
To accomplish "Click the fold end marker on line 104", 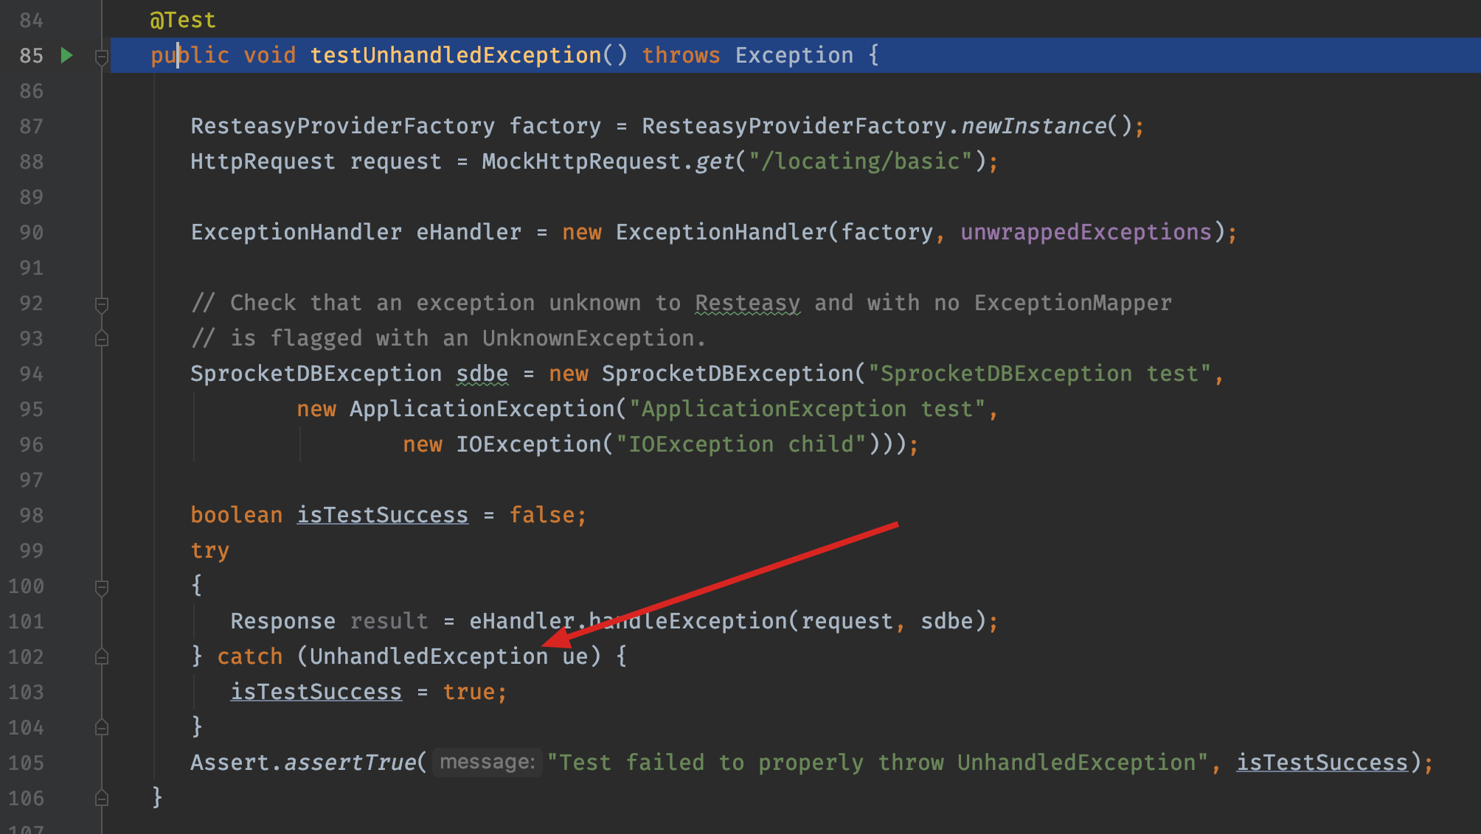I will pos(102,727).
